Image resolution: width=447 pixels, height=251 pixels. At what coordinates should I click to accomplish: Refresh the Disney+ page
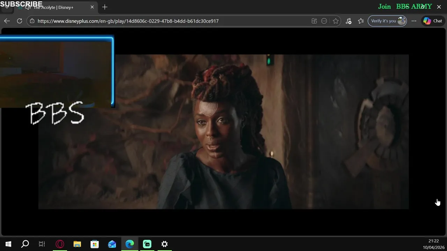point(20,21)
